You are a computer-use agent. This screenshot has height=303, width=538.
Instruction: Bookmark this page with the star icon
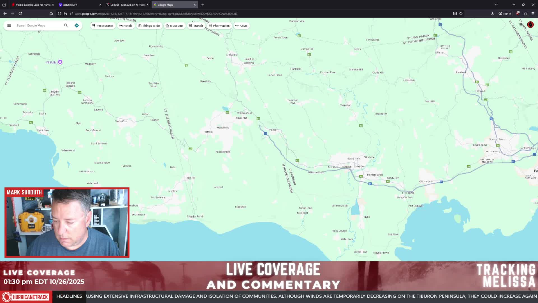point(461,13)
